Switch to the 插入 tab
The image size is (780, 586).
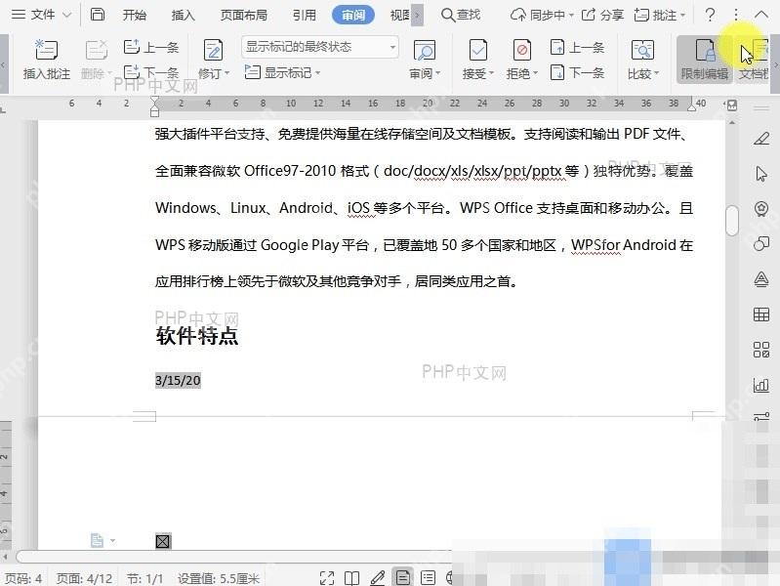click(x=184, y=16)
